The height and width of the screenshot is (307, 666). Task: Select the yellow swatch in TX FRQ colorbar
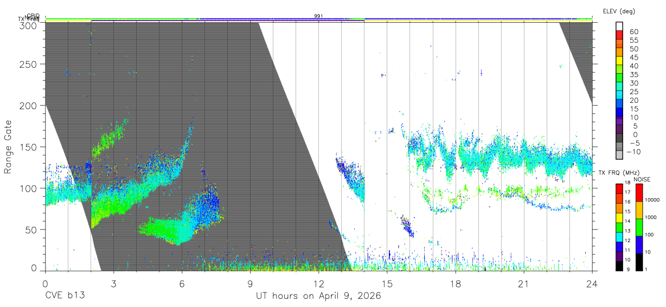[619, 217]
